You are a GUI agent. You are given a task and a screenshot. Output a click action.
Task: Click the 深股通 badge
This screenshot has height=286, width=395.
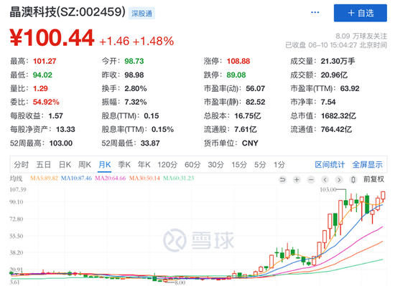click(x=141, y=14)
